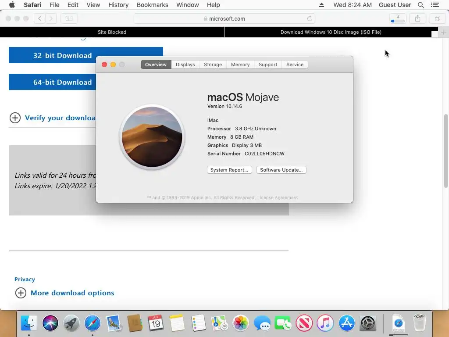This screenshot has height=337, width=449.
Task: Click the page vertical scrollbar thumb
Action: [446, 151]
